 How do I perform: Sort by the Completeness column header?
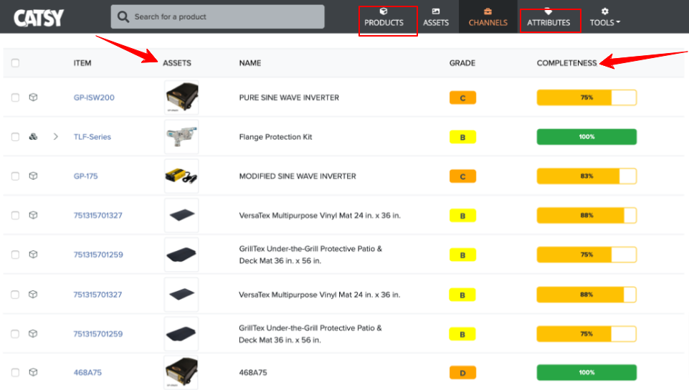566,63
